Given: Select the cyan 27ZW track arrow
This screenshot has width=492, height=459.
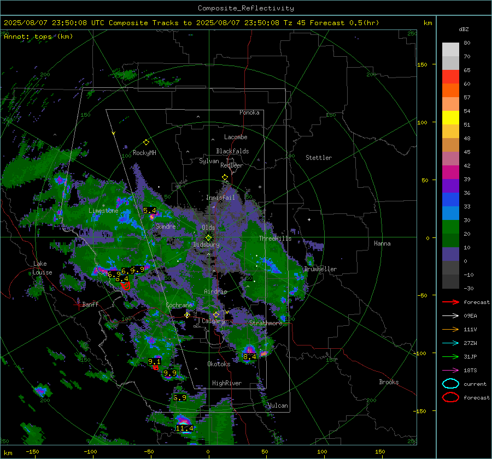Looking at the screenshot, I should click(x=450, y=343).
